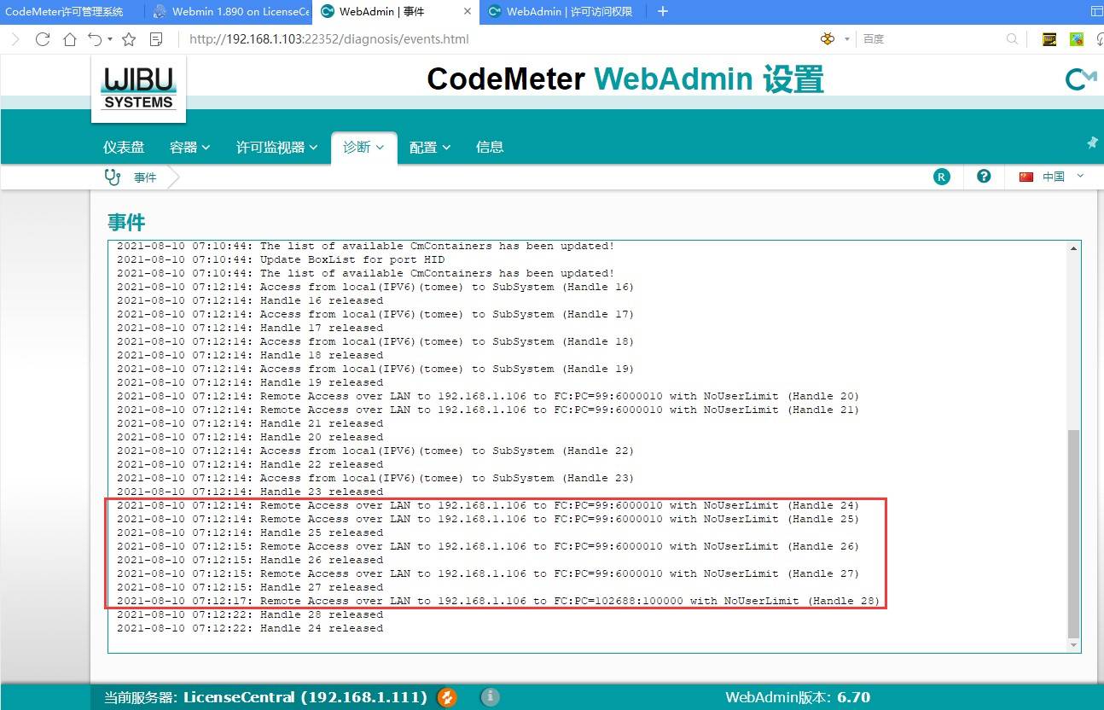Click the 'Update BoxList for port HID' line
Screen dimensions: 1104x710
pyautogui.click(x=281, y=259)
